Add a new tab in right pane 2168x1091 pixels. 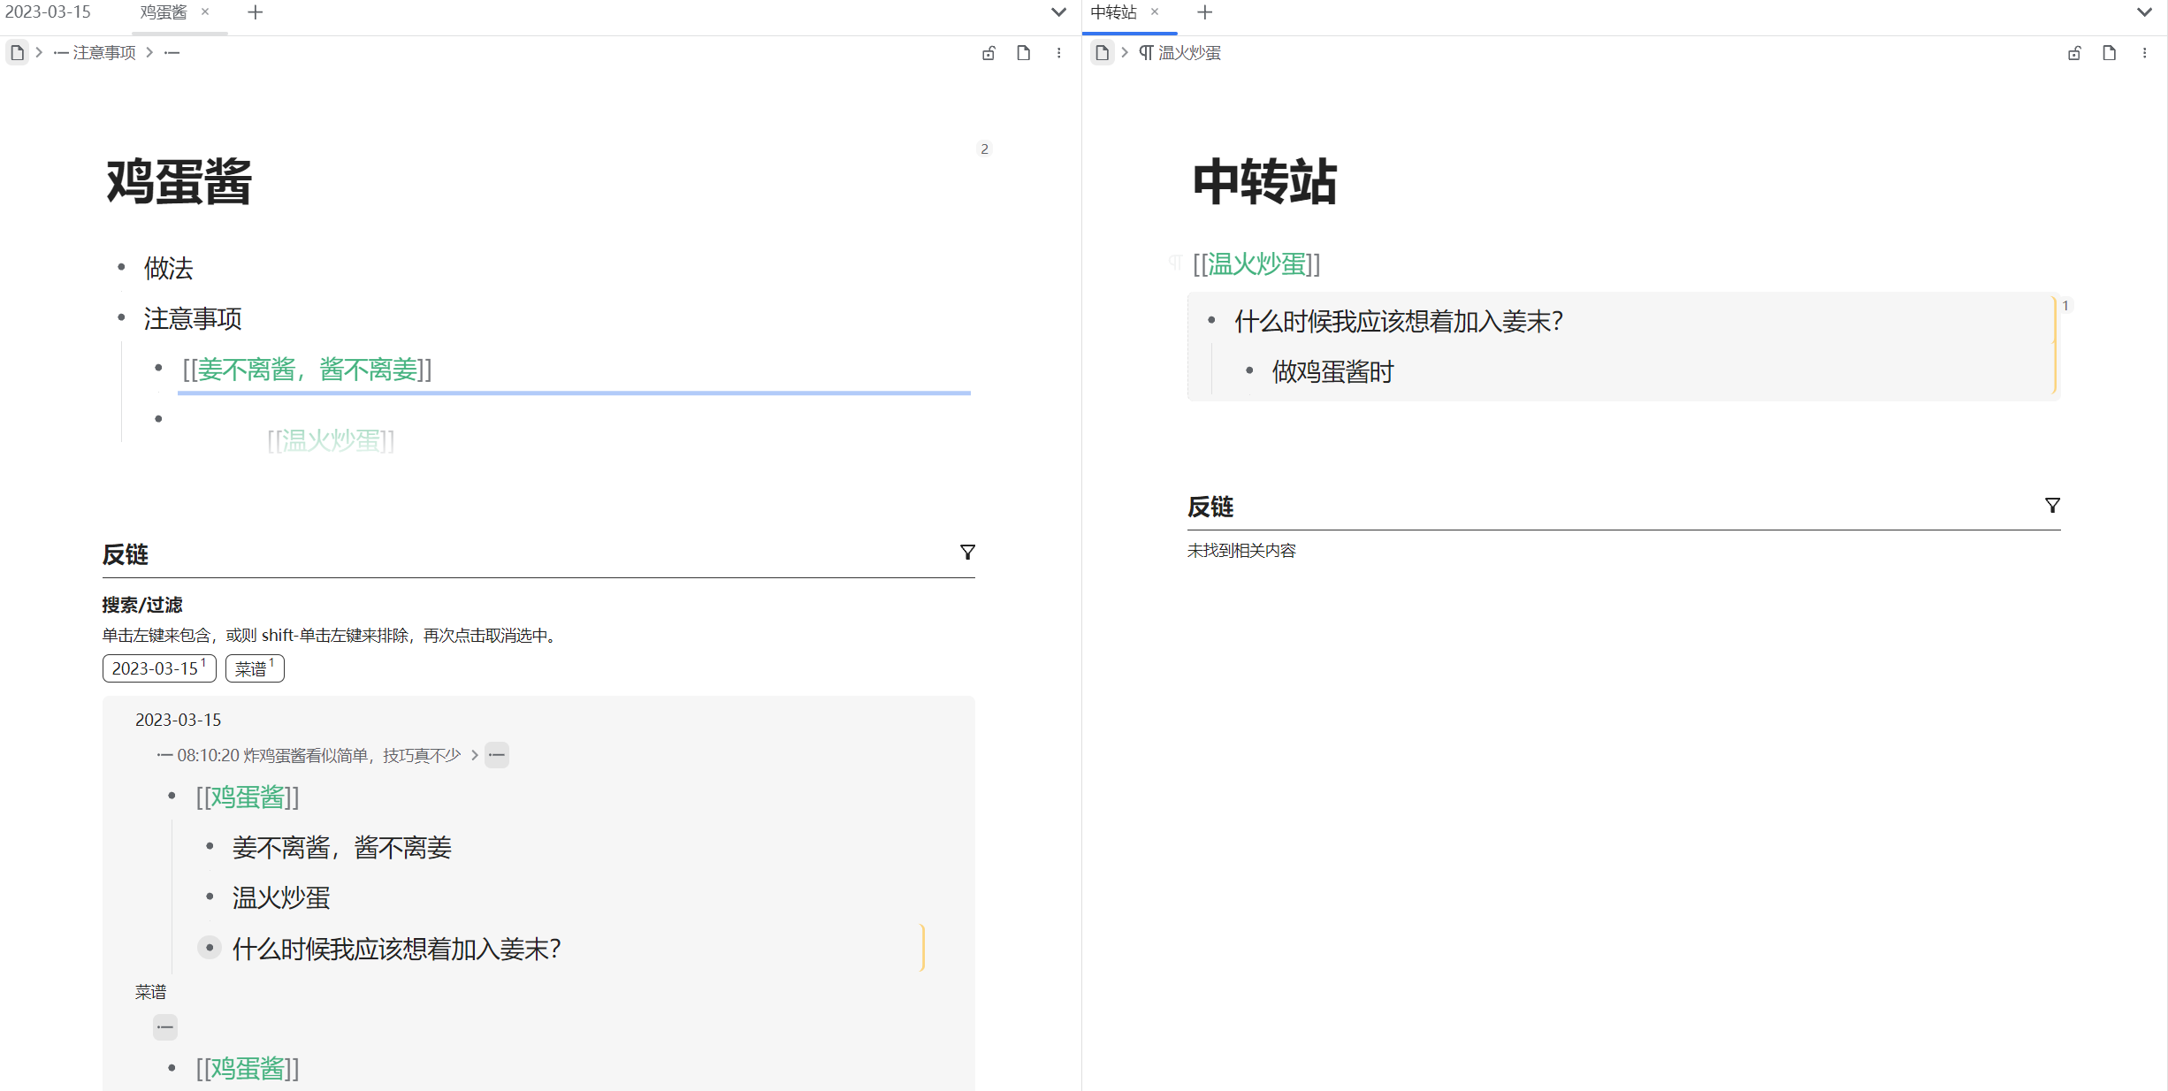1204,12
